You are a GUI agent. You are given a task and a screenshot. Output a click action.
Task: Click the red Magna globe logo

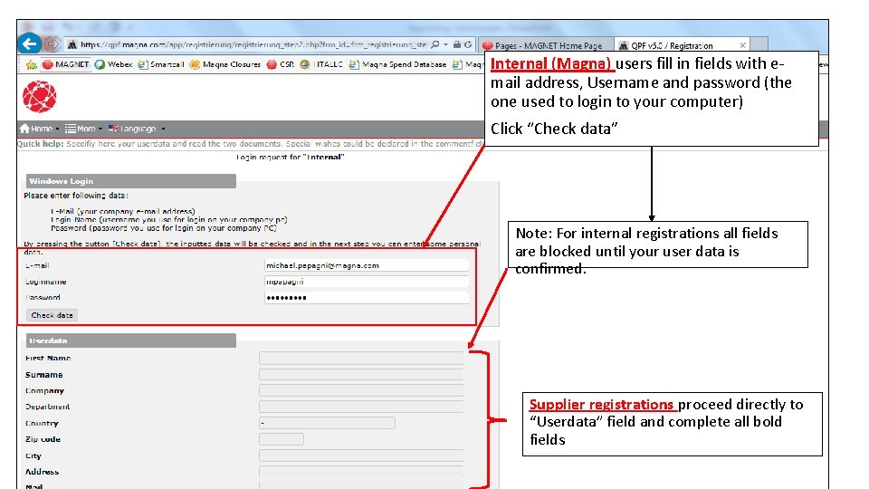[x=39, y=97]
